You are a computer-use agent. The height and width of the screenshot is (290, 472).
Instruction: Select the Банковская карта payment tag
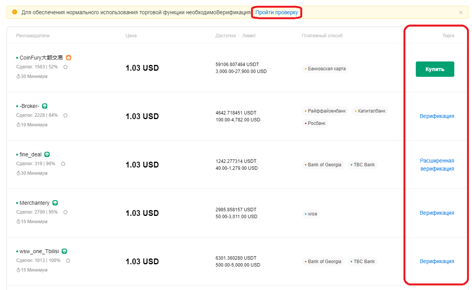(325, 69)
